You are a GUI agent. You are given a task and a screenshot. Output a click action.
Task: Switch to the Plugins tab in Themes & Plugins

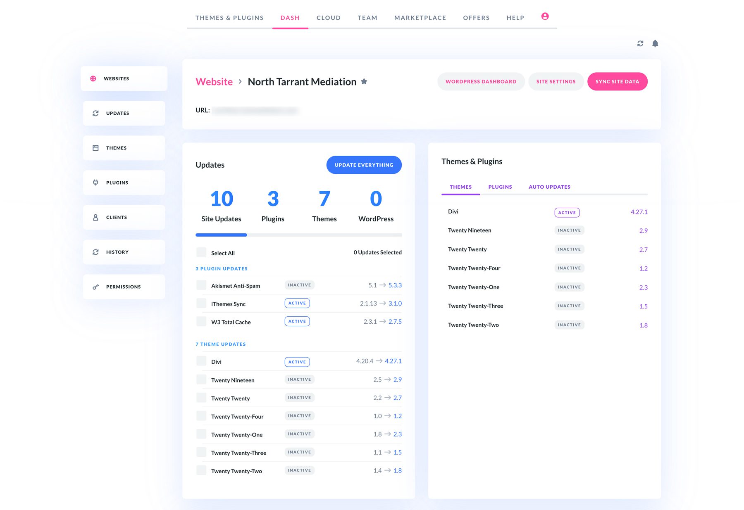tap(500, 187)
